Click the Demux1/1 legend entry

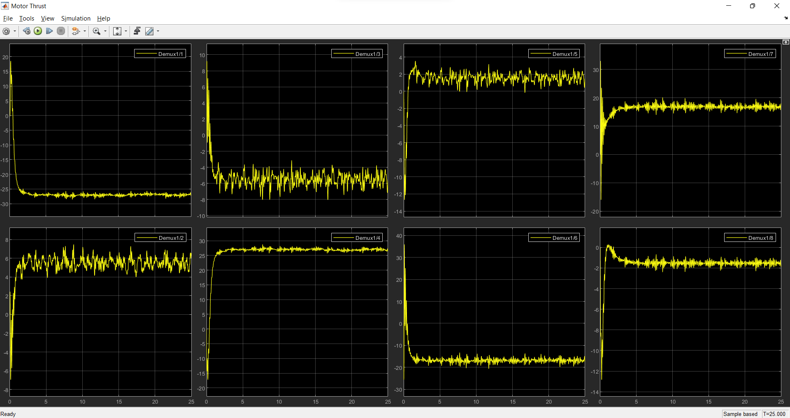tap(160, 54)
